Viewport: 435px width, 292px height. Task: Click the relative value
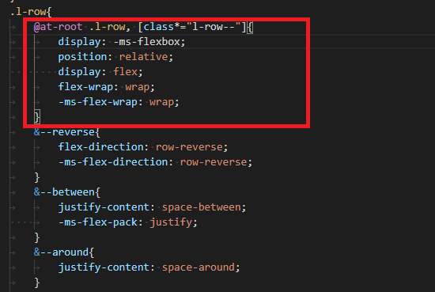tap(143, 57)
